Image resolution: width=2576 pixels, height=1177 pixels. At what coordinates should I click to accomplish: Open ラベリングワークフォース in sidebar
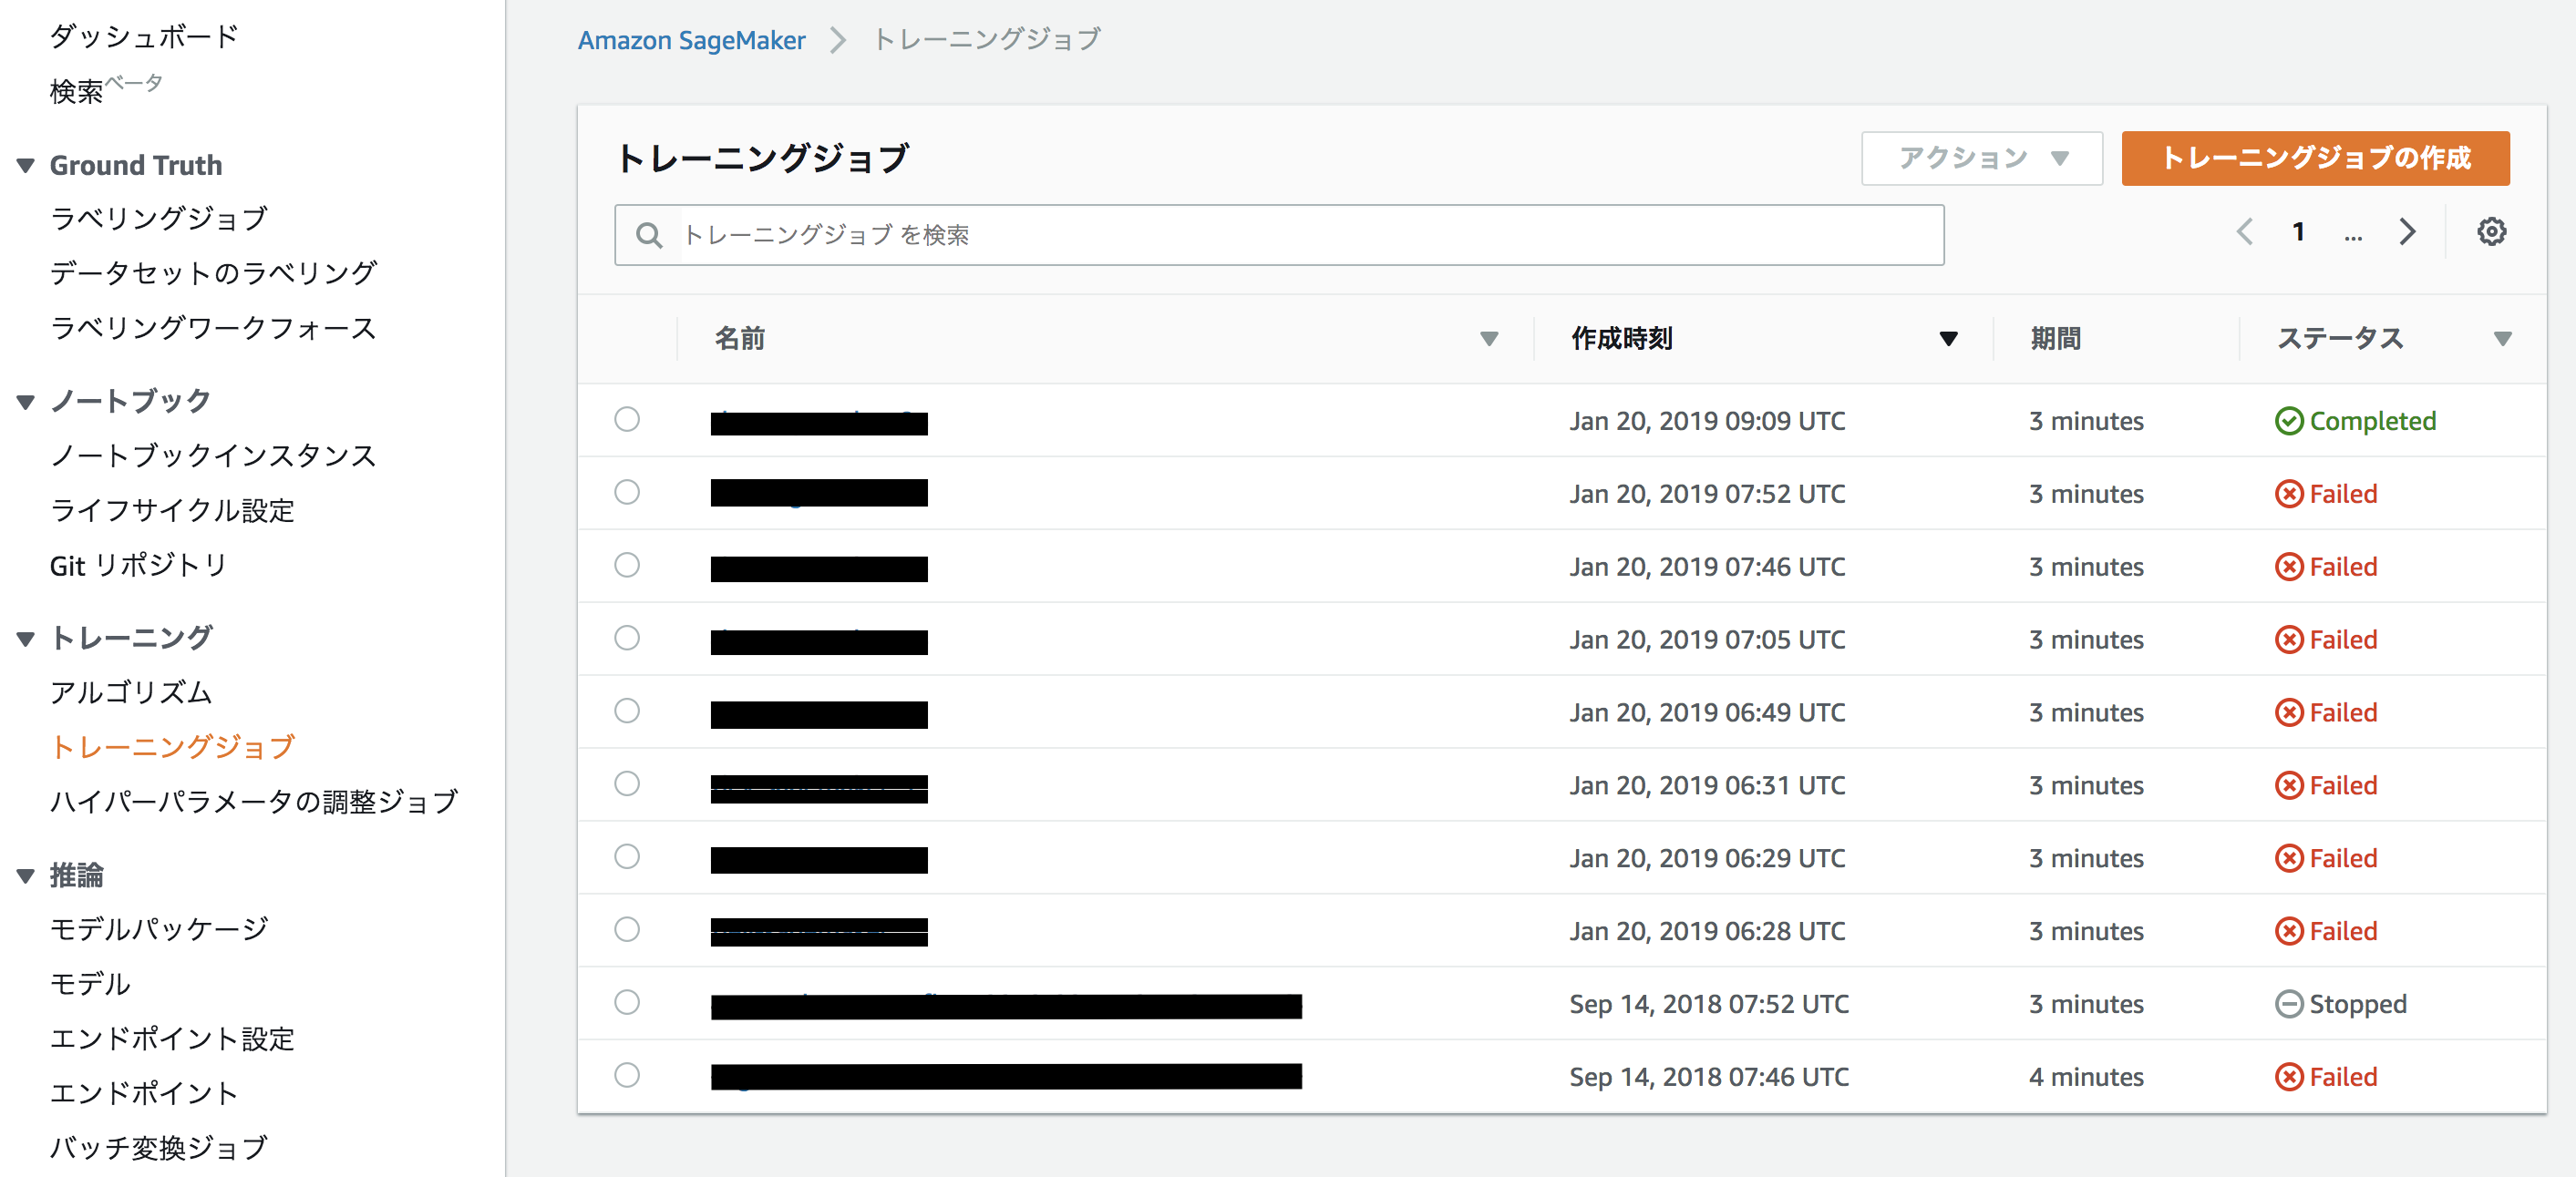213,328
